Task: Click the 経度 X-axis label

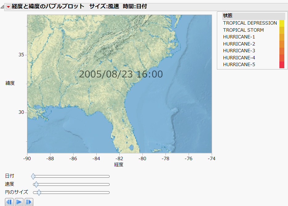Action: 119,165
